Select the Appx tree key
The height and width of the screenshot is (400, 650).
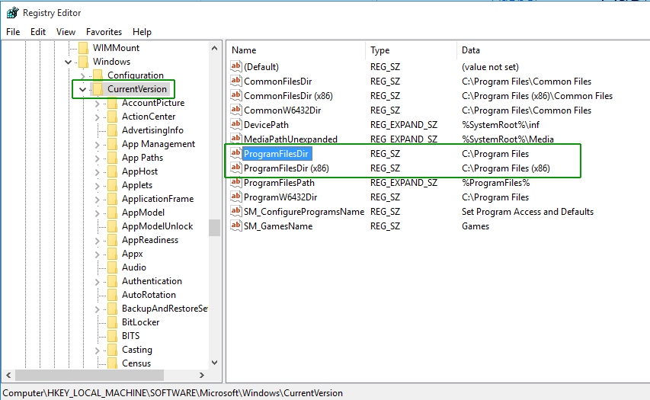133,253
